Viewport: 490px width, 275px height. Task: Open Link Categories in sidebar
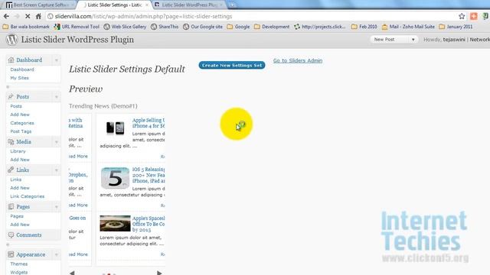[x=28, y=196]
